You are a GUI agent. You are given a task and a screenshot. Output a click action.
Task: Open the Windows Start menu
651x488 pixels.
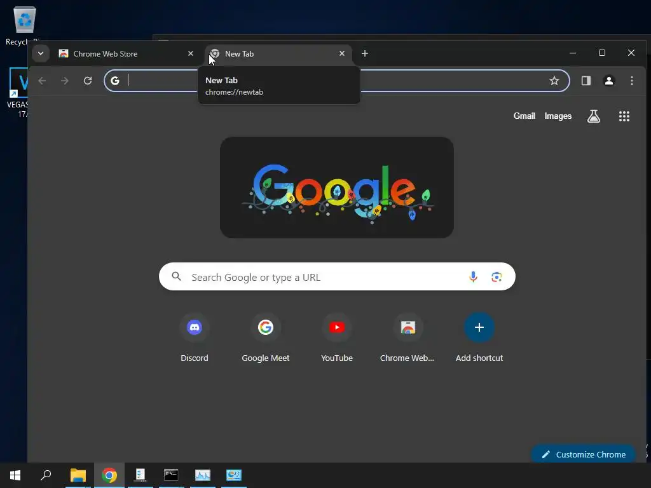point(15,475)
